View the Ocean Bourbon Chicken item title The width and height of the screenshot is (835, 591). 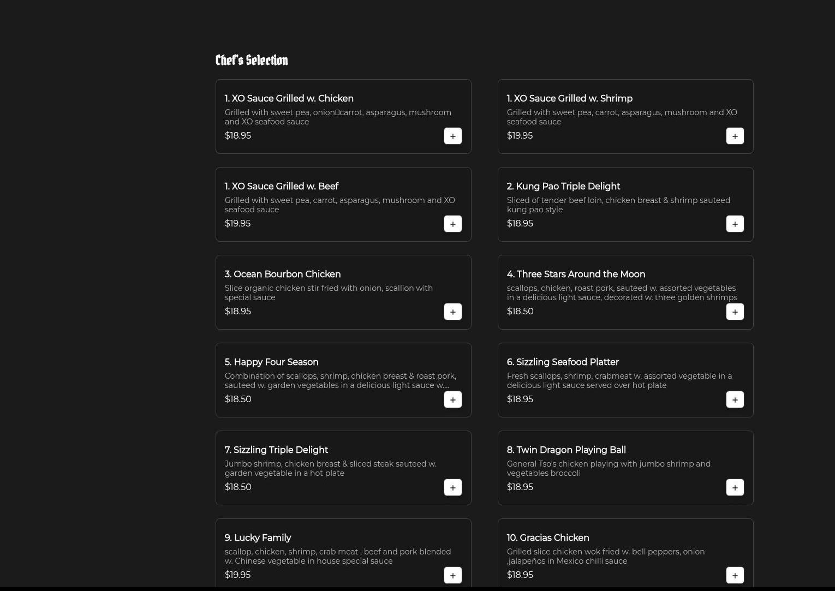283,274
